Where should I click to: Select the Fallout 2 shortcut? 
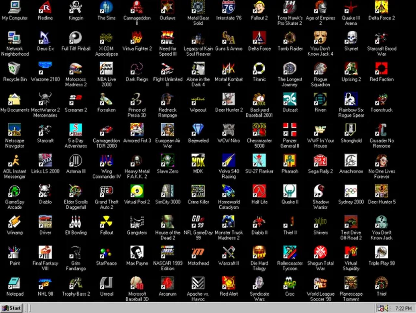click(259, 7)
